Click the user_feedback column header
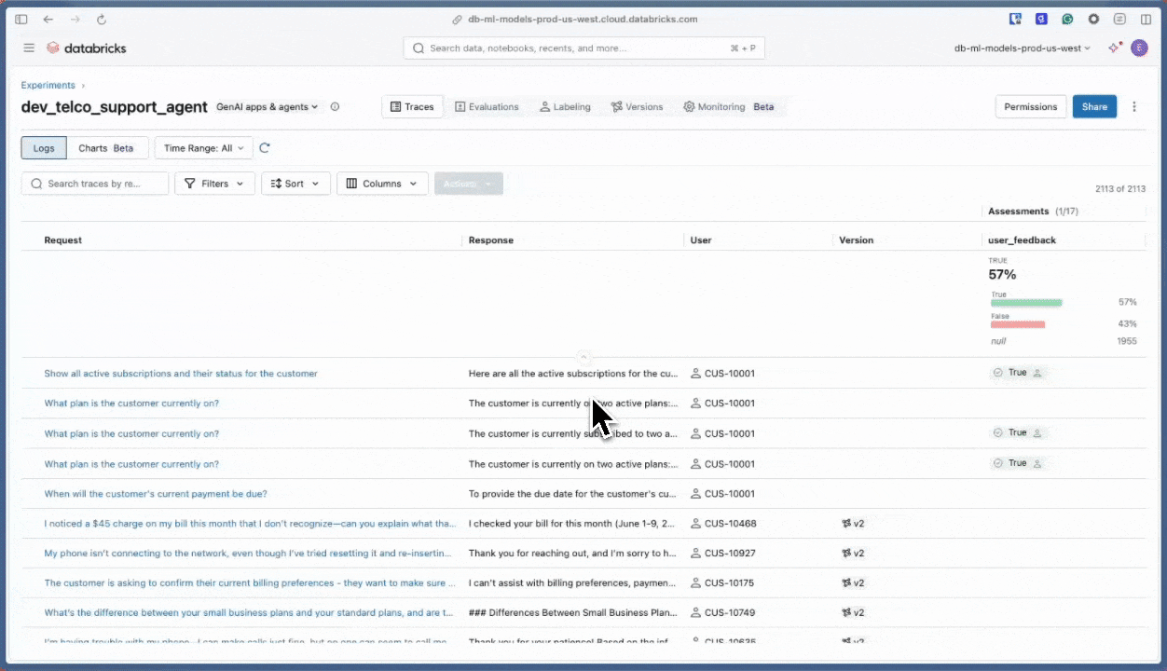The height and width of the screenshot is (671, 1167). tap(1023, 240)
